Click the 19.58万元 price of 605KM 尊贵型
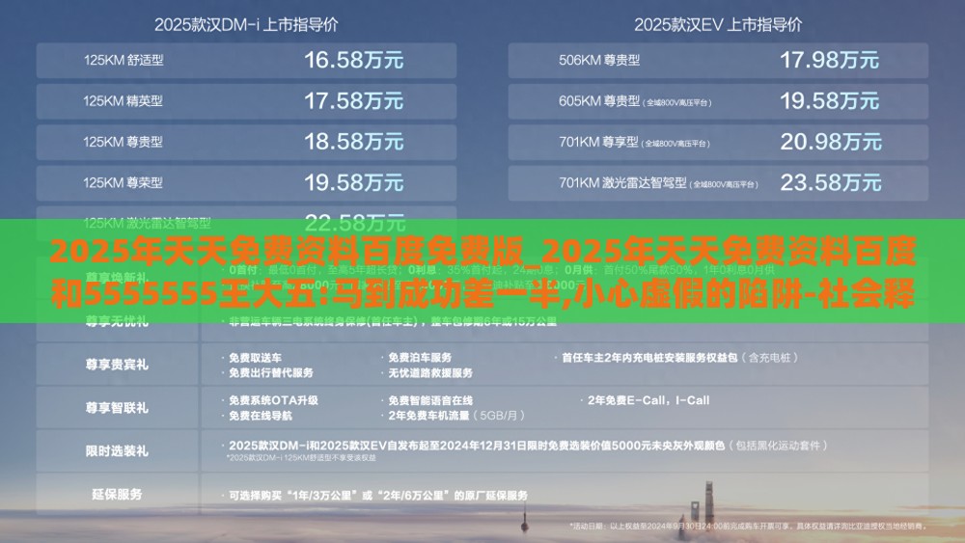965x543 pixels. pos(830,101)
